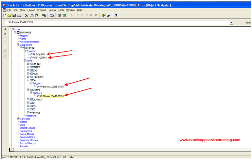Screen dimensions: 252x160
Task: Click the debugger Go play icon
Action: (72, 15)
